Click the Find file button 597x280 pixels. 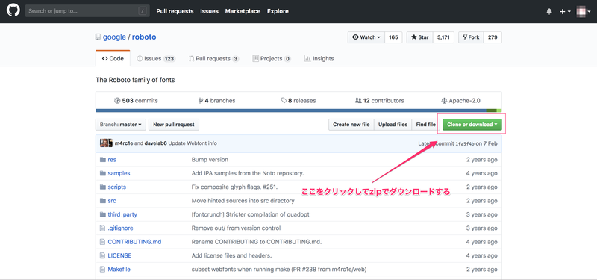coord(425,125)
